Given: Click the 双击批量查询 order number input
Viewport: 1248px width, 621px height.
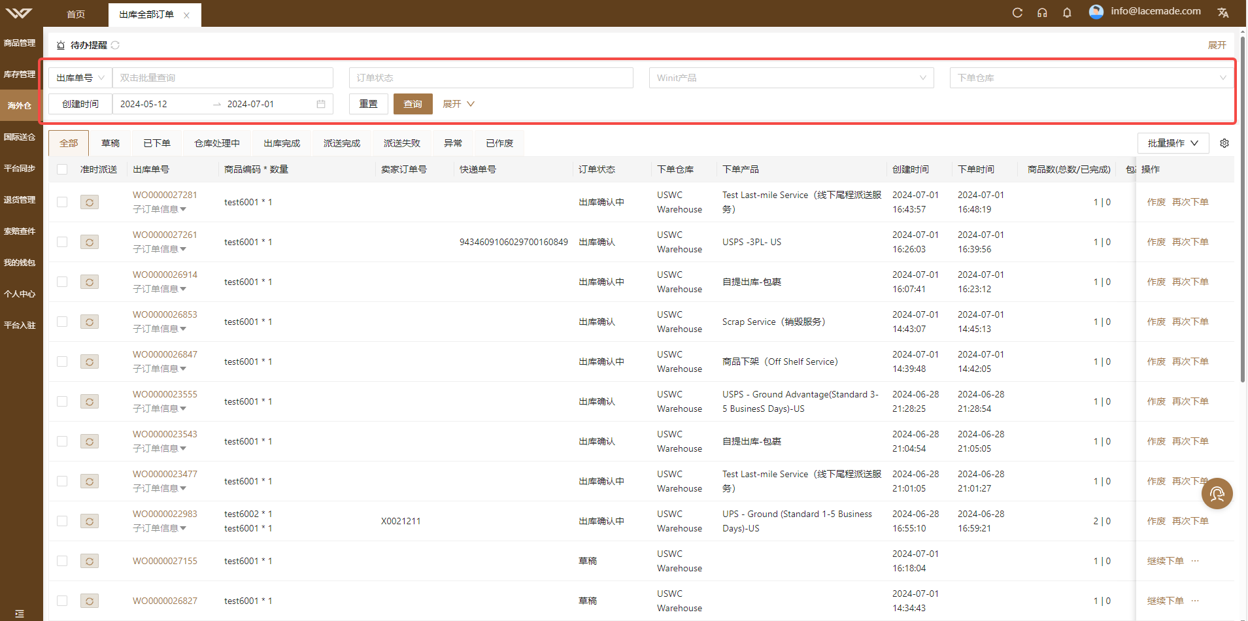Looking at the screenshot, I should click(223, 78).
